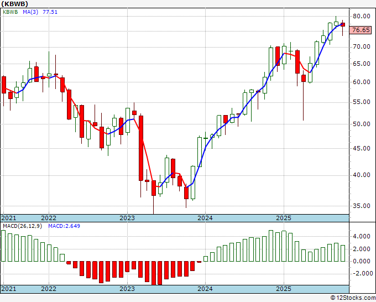The width and height of the screenshot is (376, 302).
Task: Click the -2.000 MACD axis label
Action: 362,273
